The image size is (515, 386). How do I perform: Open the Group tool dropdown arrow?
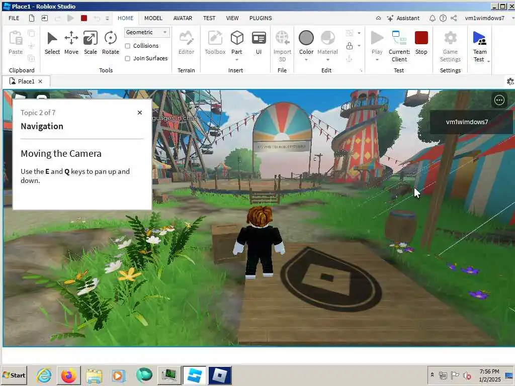(x=359, y=33)
